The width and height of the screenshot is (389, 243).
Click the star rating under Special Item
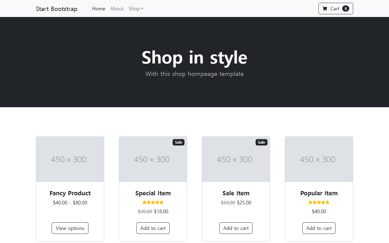[153, 202]
